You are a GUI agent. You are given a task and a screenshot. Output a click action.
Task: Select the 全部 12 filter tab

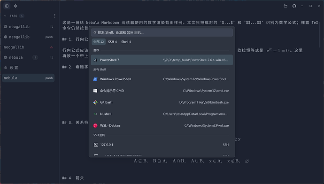99,42
